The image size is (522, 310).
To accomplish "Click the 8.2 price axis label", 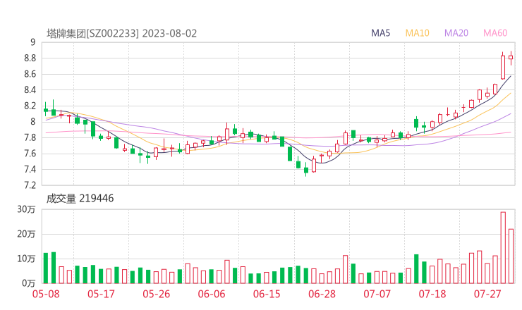I will (x=30, y=106).
